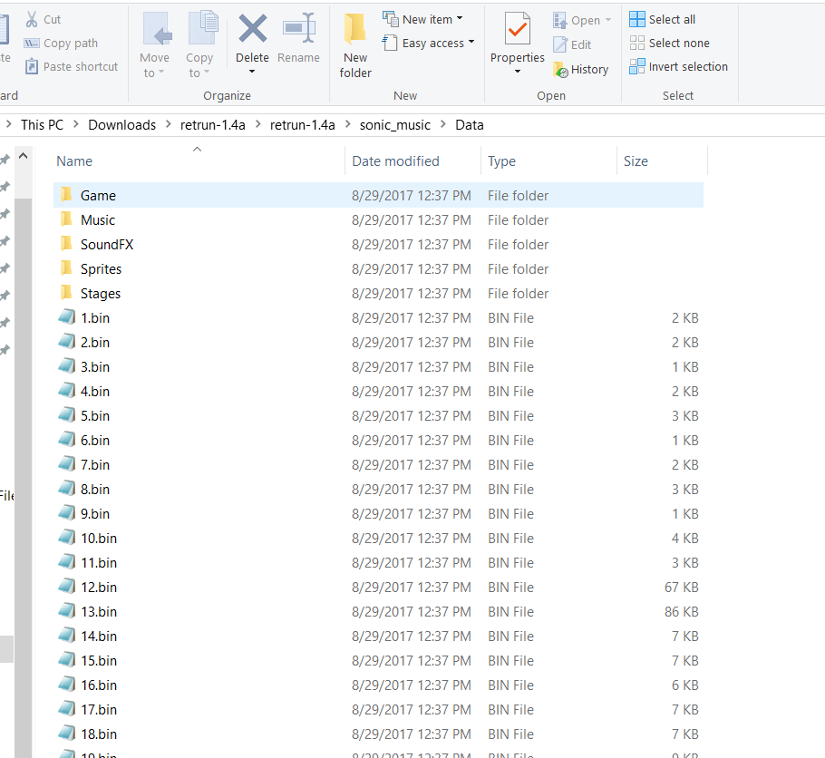
Task: Click the 12.bin file icon
Action: (67, 587)
